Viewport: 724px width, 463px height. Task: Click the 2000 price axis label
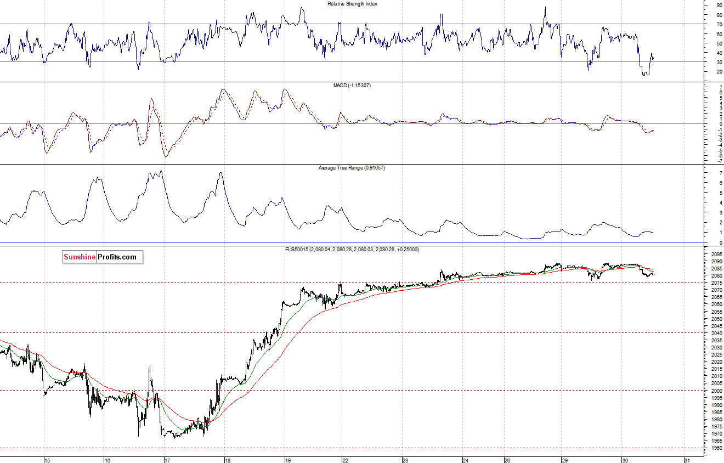pos(716,391)
